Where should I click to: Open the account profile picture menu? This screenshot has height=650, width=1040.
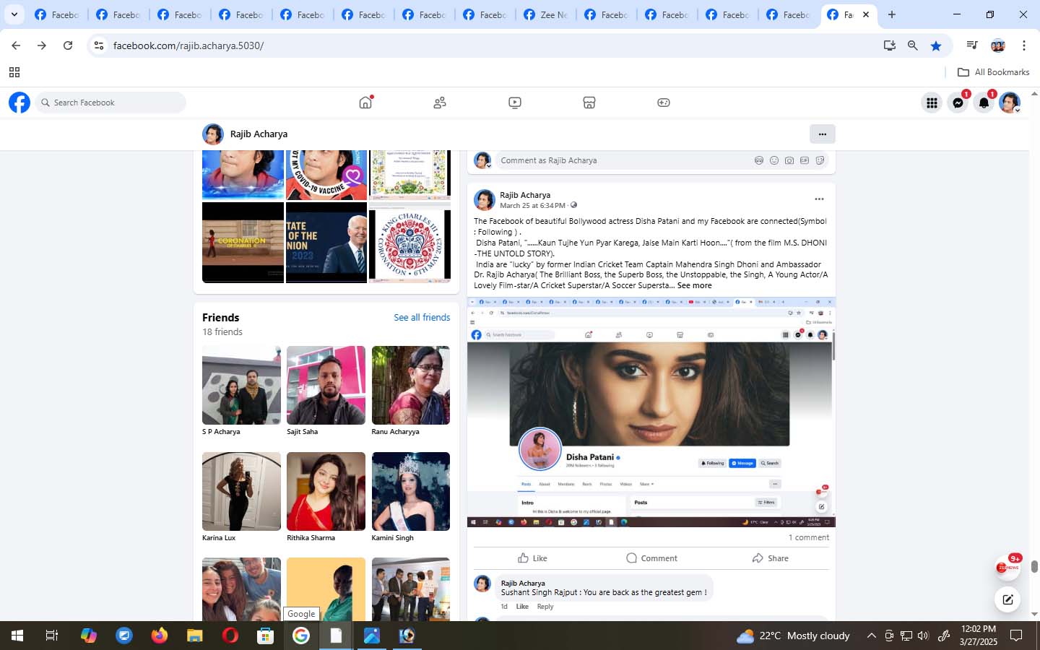point(1010,103)
